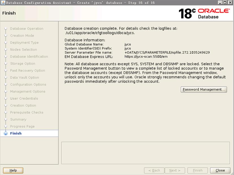Select the Progress Page step
This screenshot has height=175, width=234.
click(22, 126)
